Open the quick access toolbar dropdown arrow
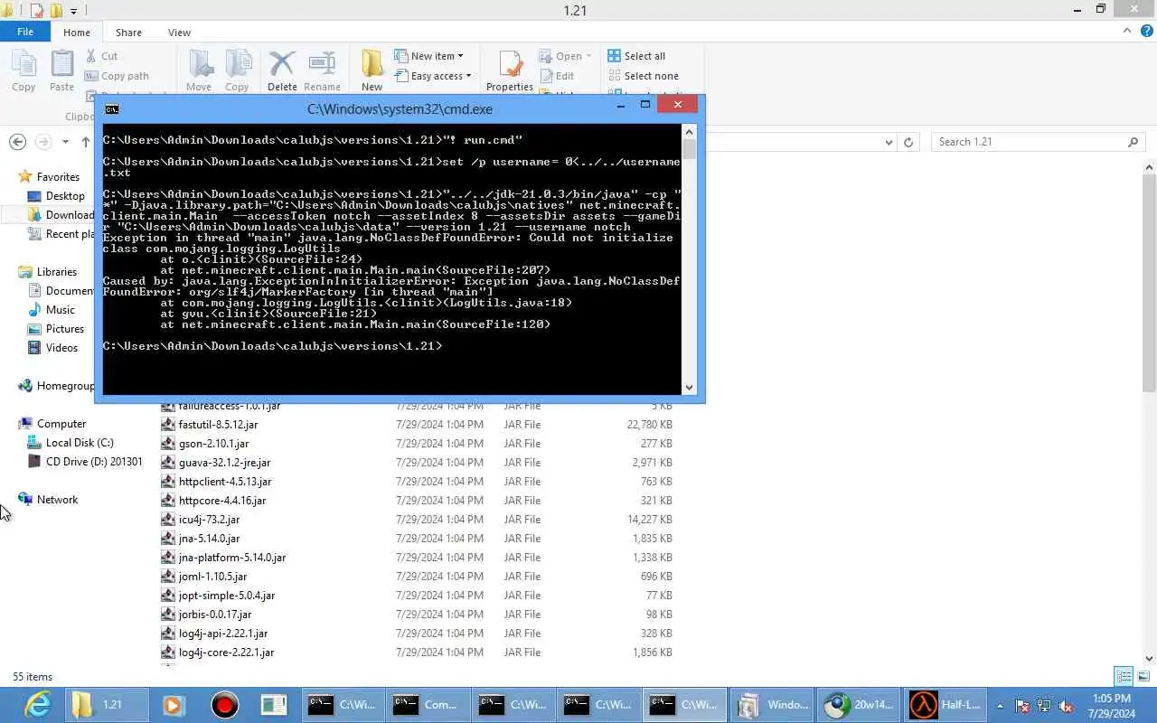 point(74,11)
